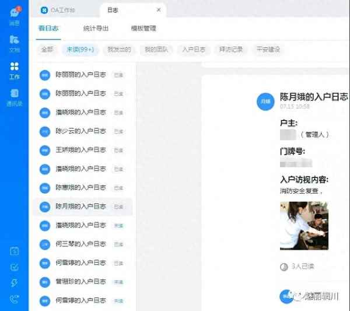Open the calendar icon in bottom sidebar

15,251
